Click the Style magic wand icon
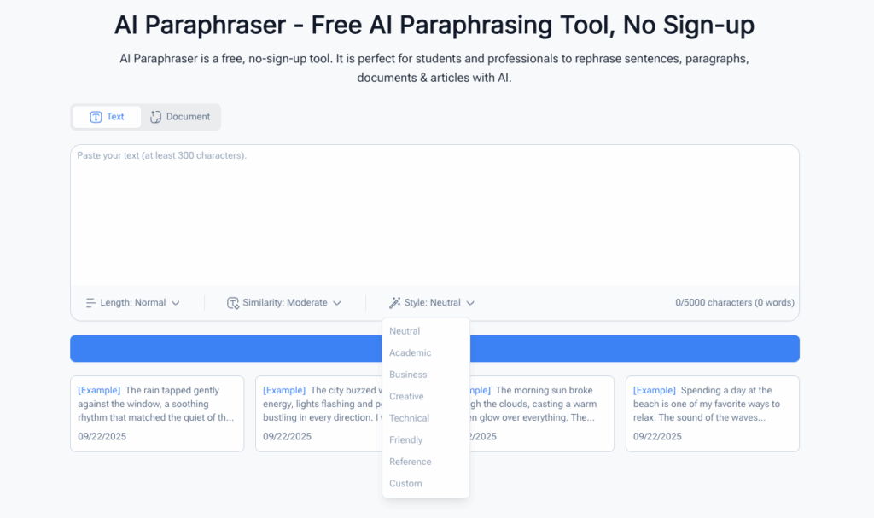 tap(394, 303)
